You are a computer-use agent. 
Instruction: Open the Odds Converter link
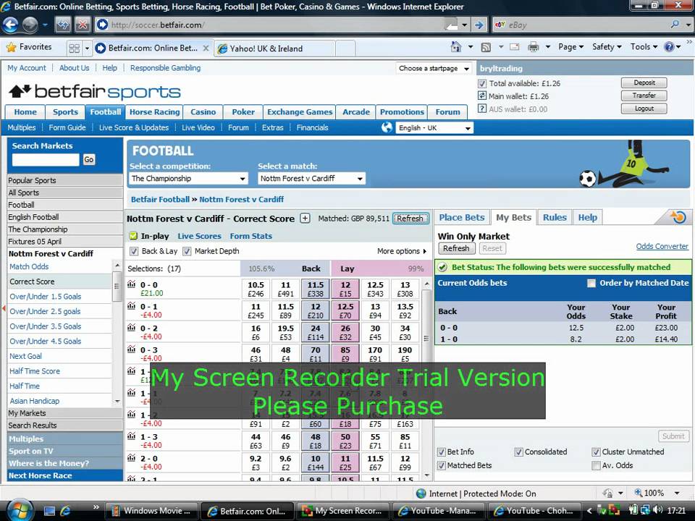coord(662,246)
